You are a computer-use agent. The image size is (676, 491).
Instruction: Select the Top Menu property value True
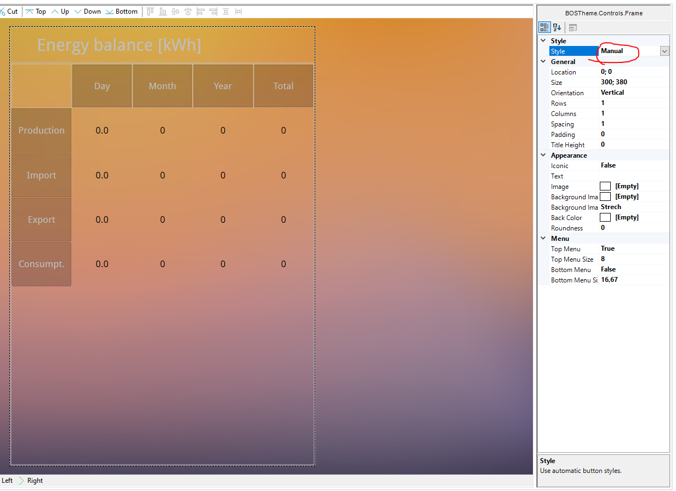pos(607,249)
